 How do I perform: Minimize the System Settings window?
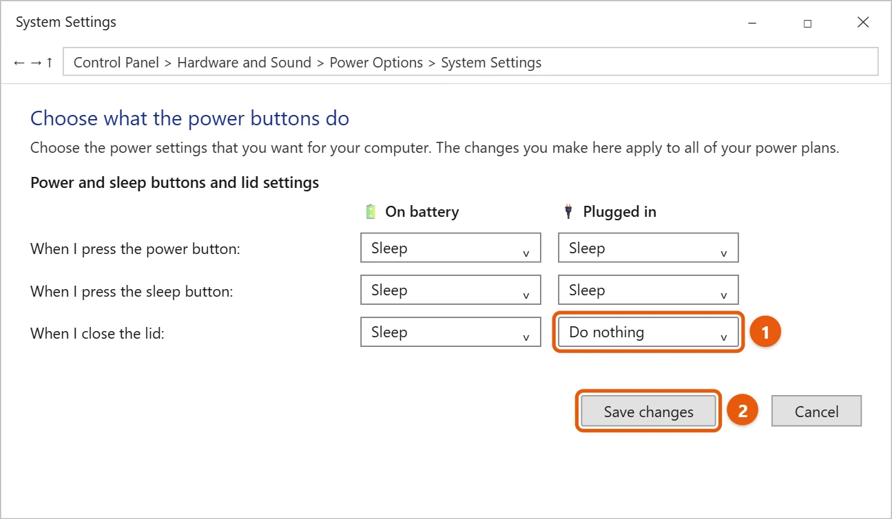(752, 23)
